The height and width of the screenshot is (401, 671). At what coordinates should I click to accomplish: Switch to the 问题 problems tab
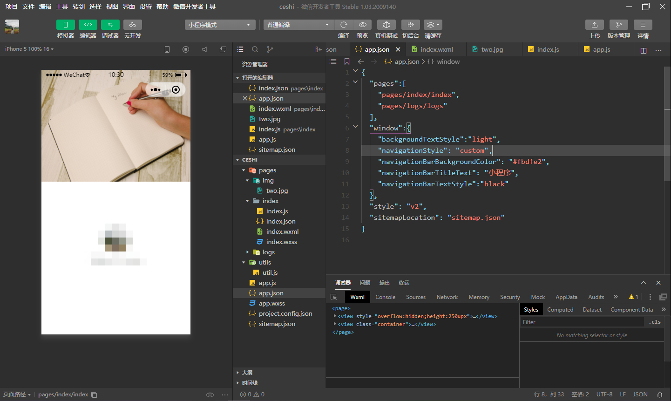pos(365,283)
